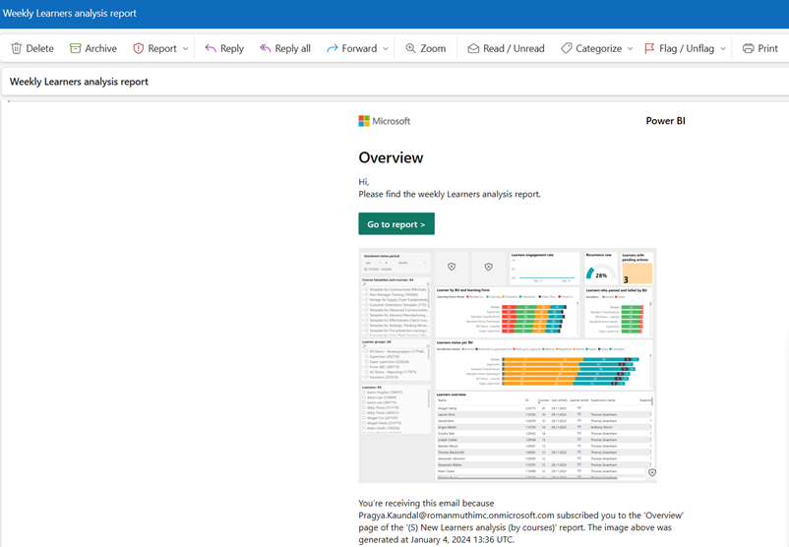Open the Flag / Unflag dropdown arrow

click(723, 48)
